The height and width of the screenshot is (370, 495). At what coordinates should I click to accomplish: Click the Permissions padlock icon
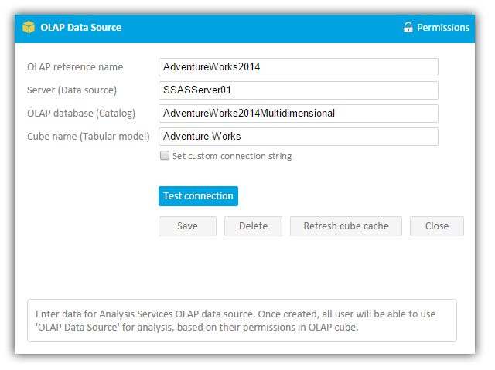pyautogui.click(x=408, y=27)
